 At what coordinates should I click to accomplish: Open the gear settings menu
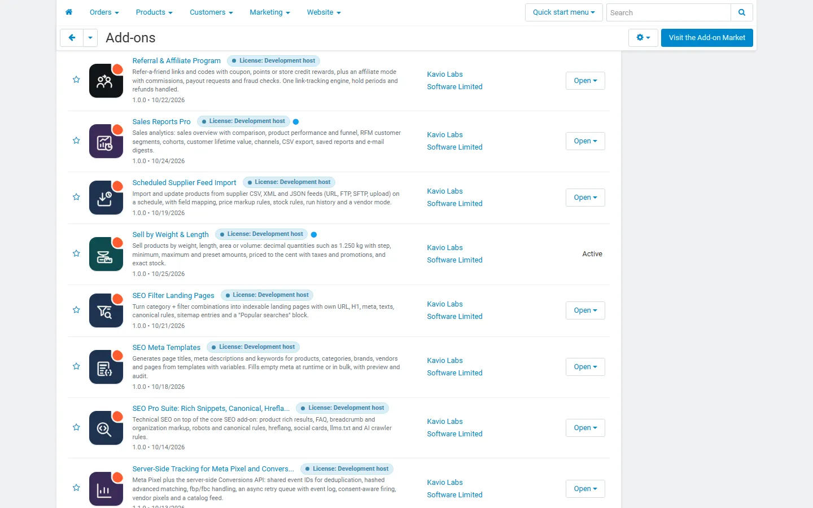643,38
